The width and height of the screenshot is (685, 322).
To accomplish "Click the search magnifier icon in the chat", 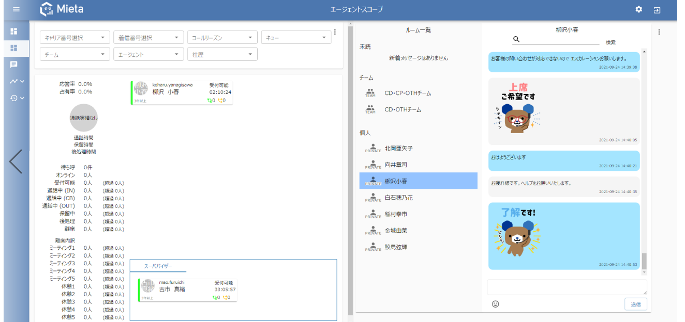I will point(516,39).
